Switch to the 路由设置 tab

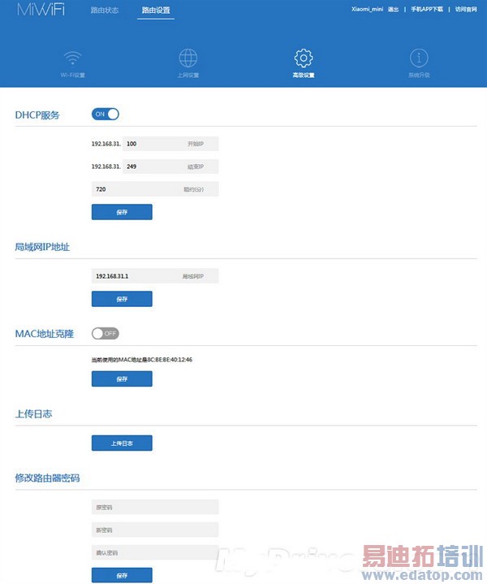[156, 10]
